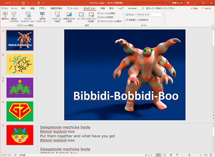The width and height of the screenshot is (215, 157).
Task: Switch to normal view from status bar
Action: click(x=158, y=155)
